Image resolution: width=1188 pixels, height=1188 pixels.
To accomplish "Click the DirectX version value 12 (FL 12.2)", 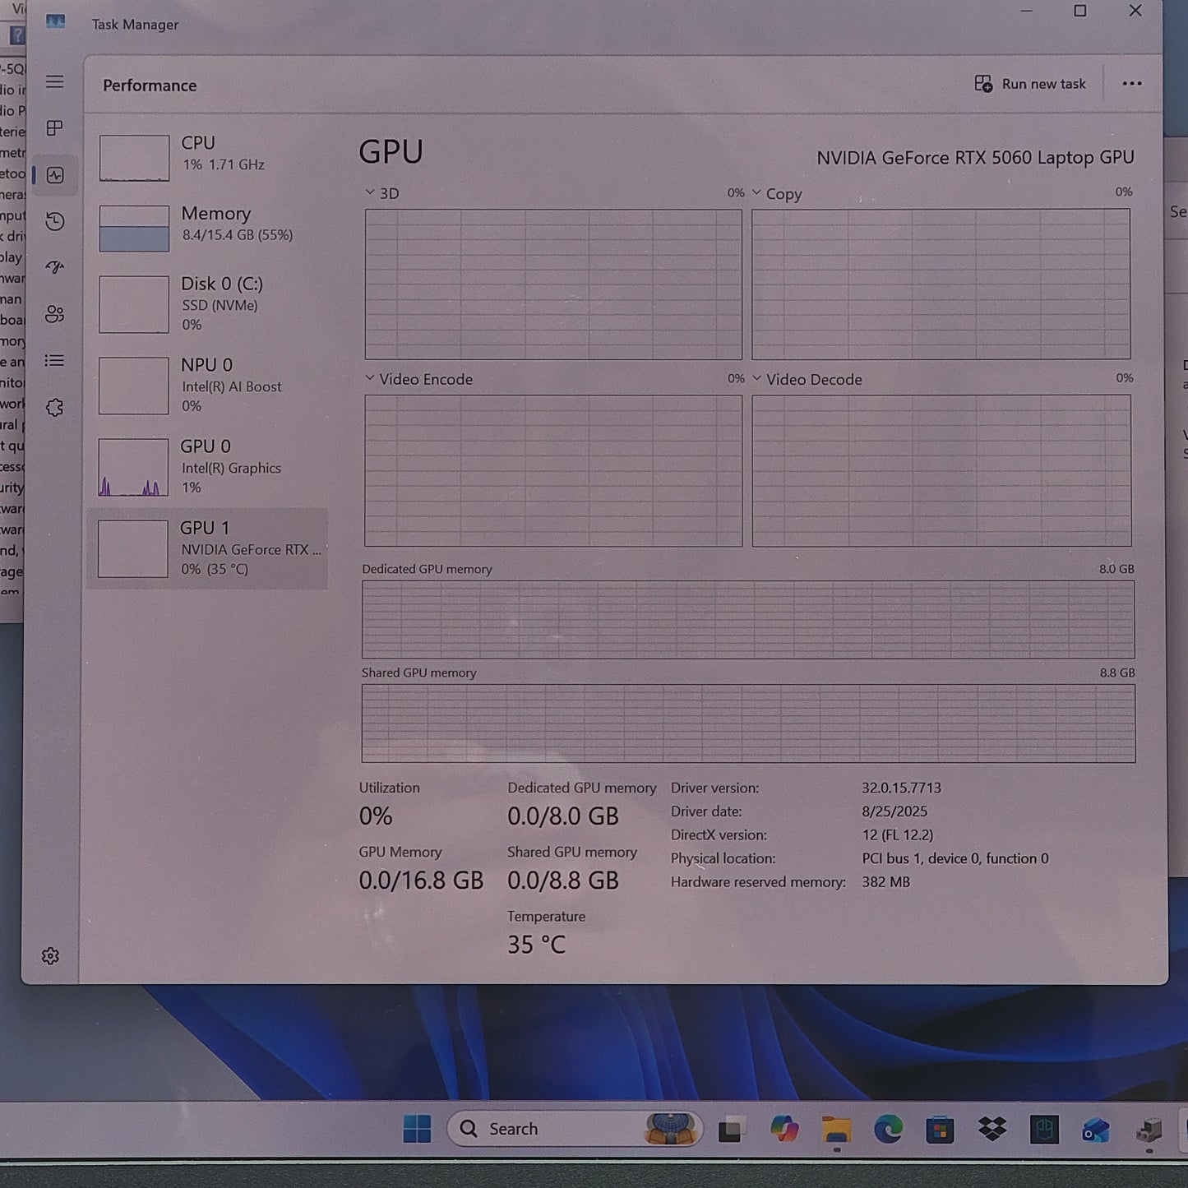I will point(897,835).
